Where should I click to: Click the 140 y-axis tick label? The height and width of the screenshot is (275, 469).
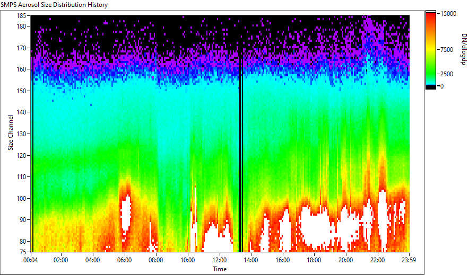[21, 112]
